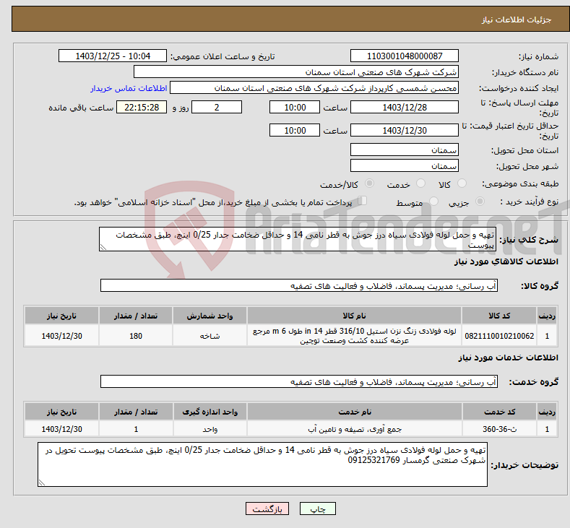570x528 pixels.
Task: Select the کالا/خدمت radio button
Action: coord(369,183)
